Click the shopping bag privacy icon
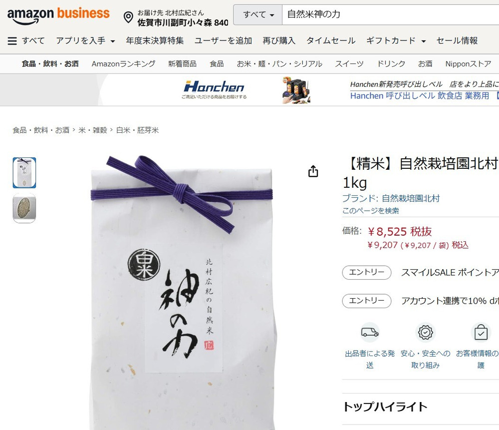This screenshot has height=430, width=499. click(x=481, y=333)
